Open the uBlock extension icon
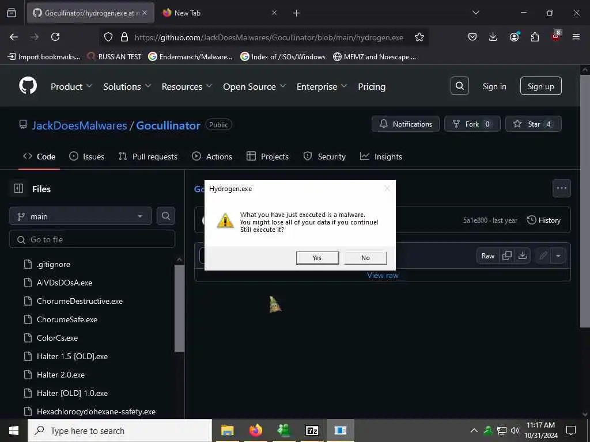The width and height of the screenshot is (590, 442). coord(556,36)
